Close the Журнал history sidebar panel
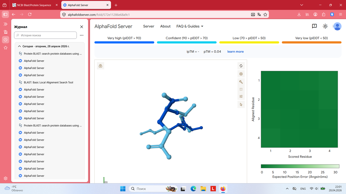 82,27
